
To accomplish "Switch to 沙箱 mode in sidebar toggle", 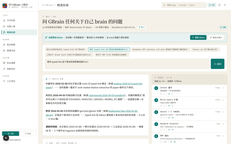I will pyautogui.click(x=11, y=133).
